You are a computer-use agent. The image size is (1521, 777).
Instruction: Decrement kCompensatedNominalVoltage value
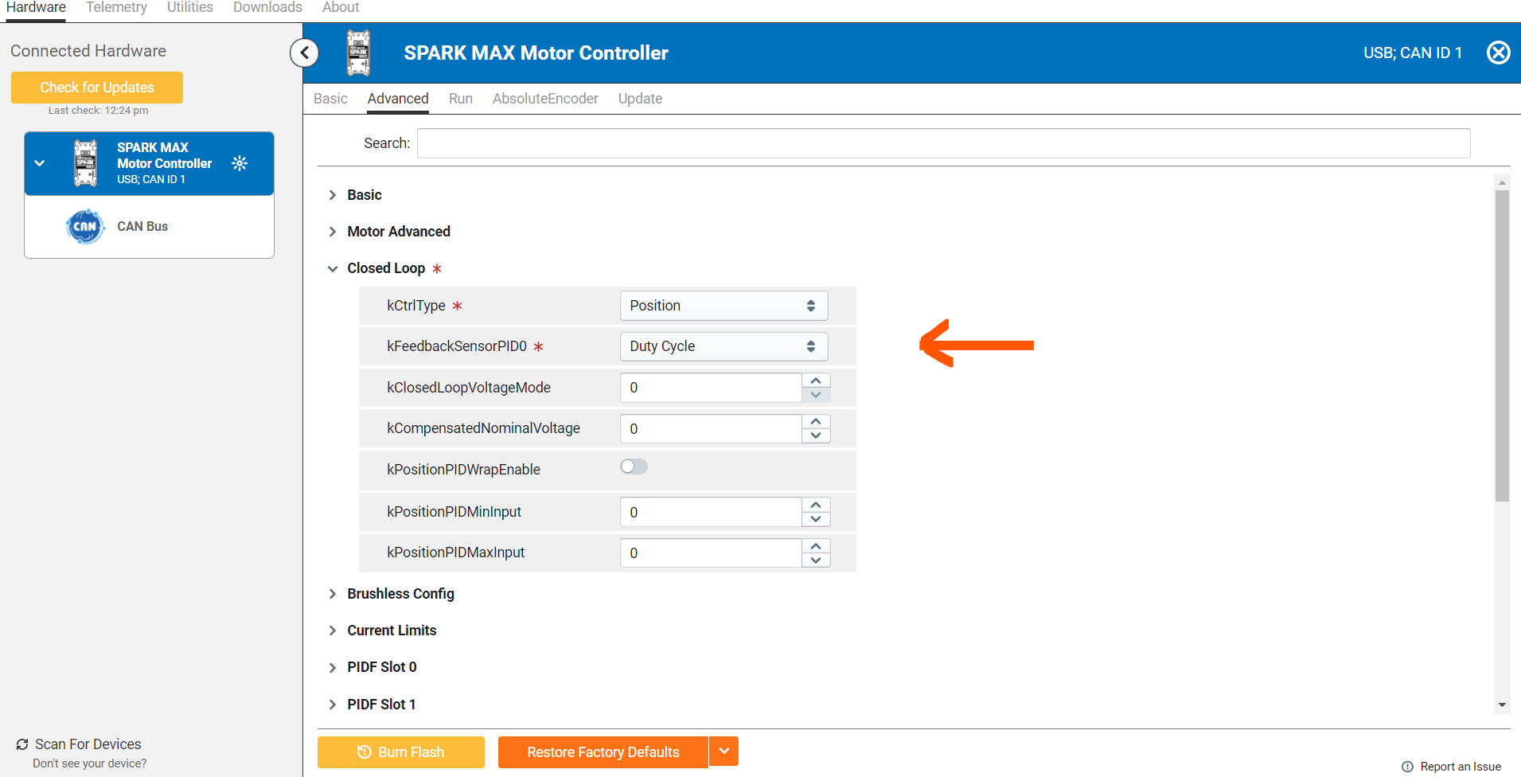(816, 436)
